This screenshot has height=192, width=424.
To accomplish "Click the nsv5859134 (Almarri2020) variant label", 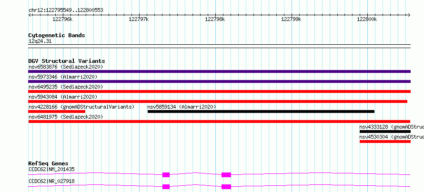I will coord(182,107).
